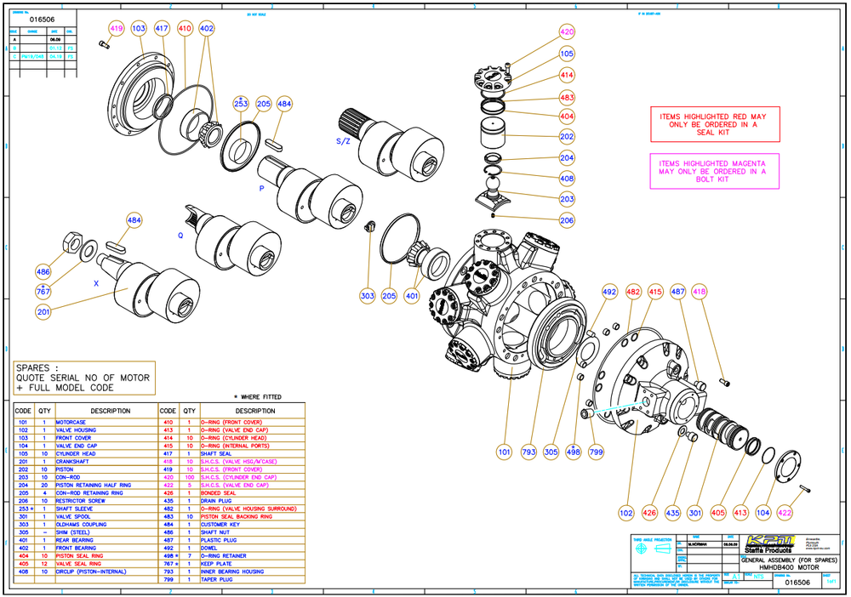Viewport: 851px width, 597px height.
Task: Click part balloon 487
Action: pos(678,292)
